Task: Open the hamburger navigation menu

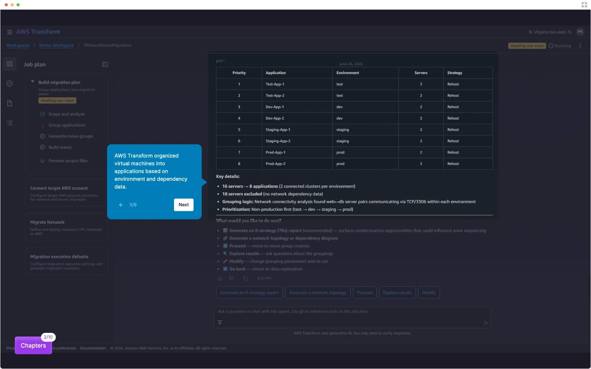Action: [10, 32]
